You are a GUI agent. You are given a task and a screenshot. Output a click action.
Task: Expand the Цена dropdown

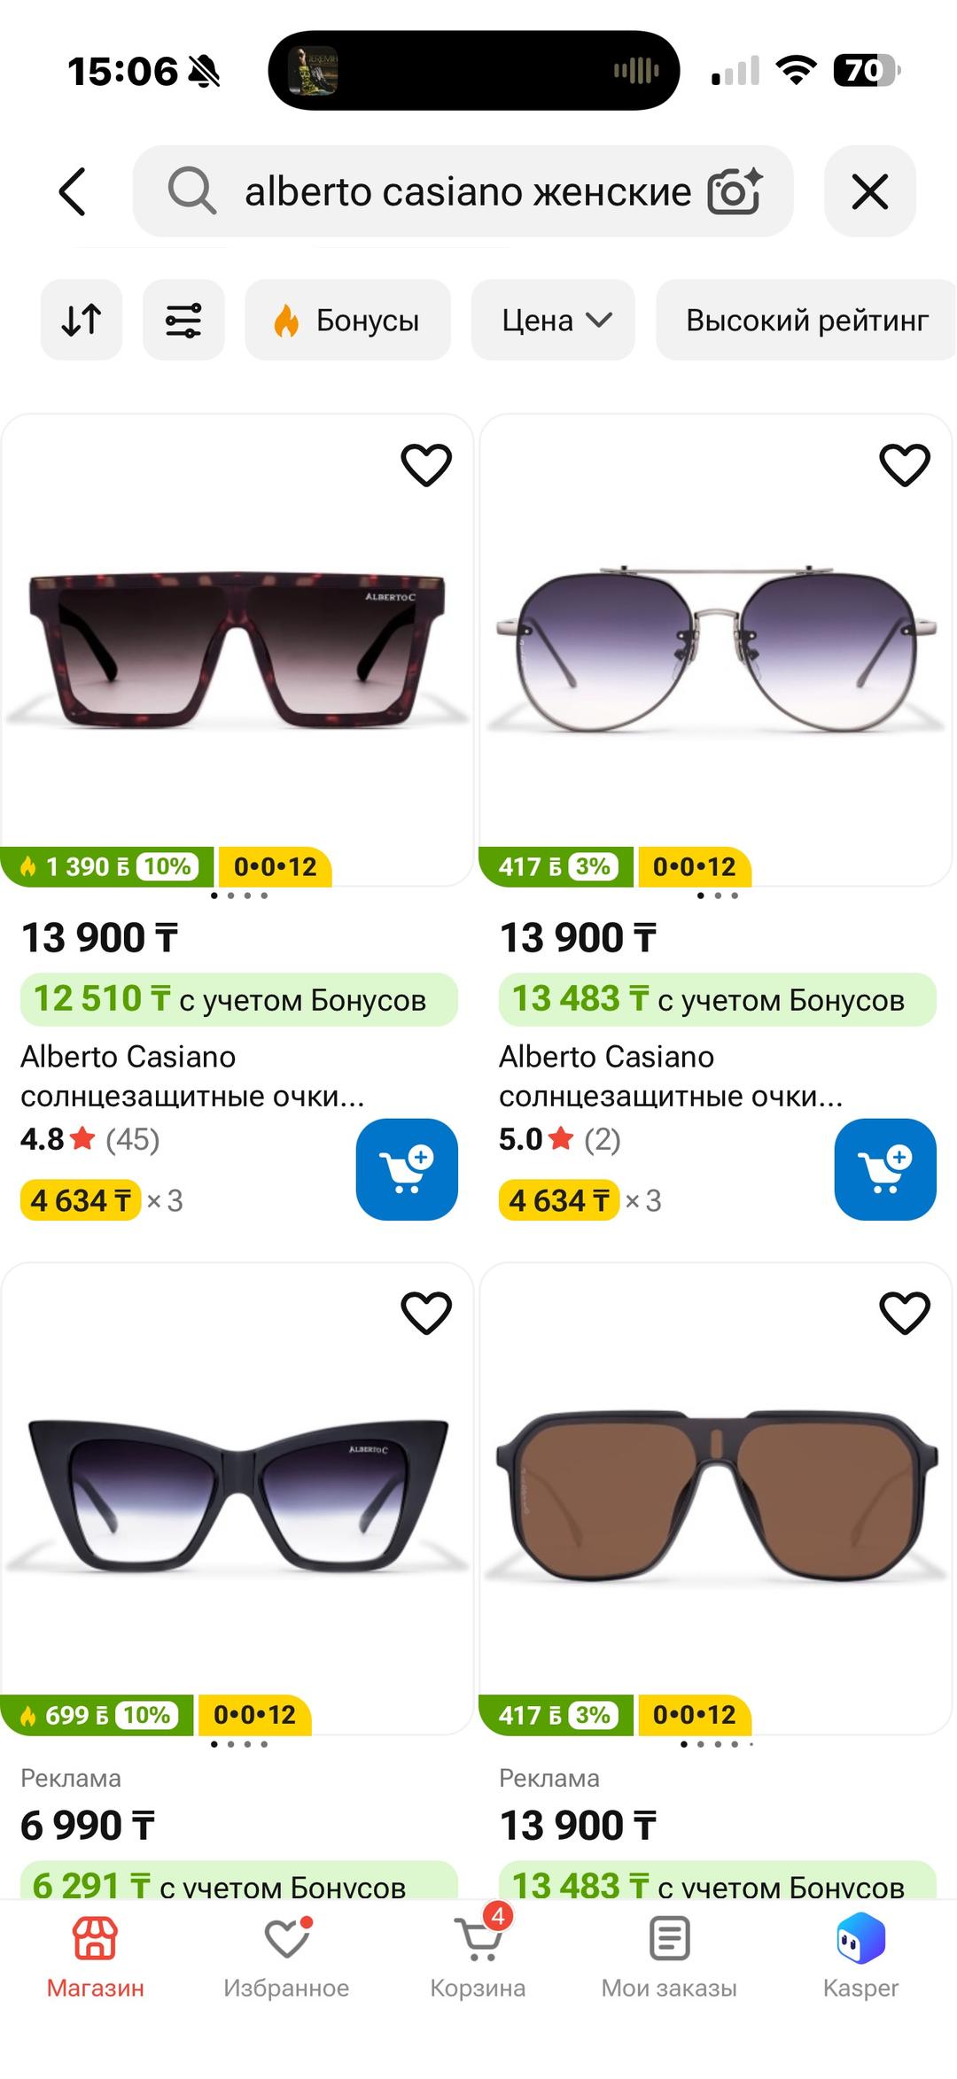coord(553,320)
